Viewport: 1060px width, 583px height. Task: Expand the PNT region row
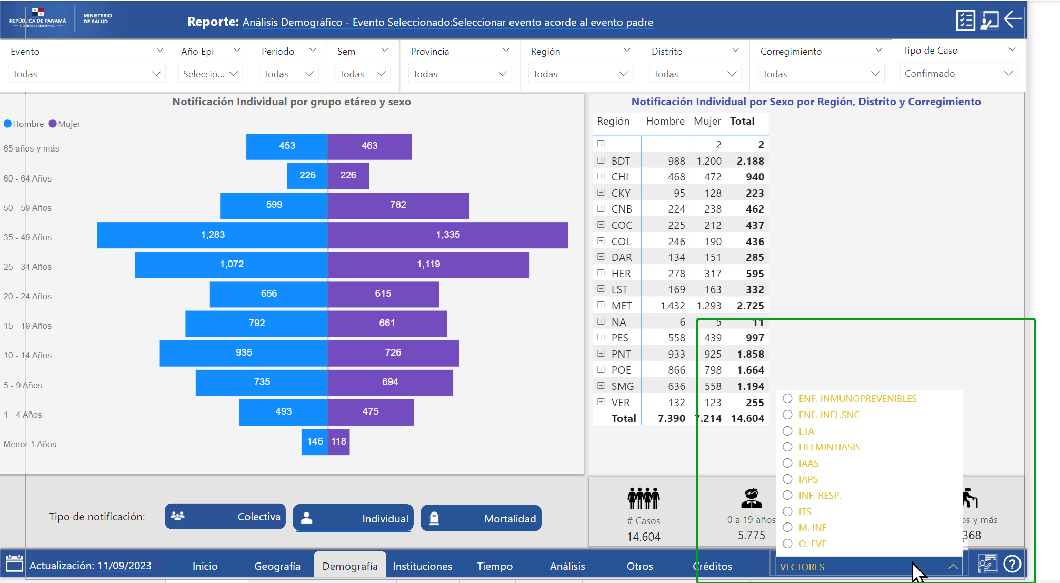601,353
